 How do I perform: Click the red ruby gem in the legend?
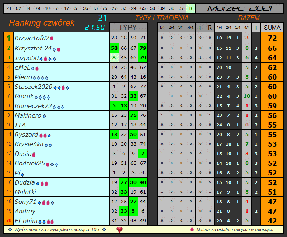point(119,230)
